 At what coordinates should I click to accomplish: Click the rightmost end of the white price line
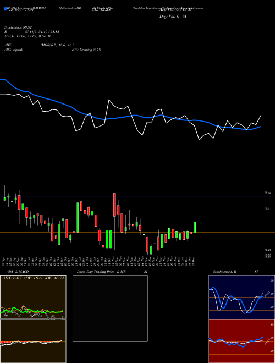261,116
